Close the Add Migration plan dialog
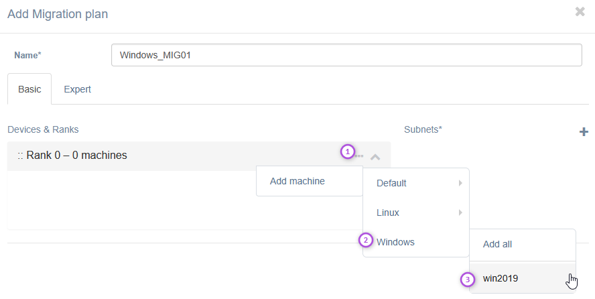 coord(580,11)
